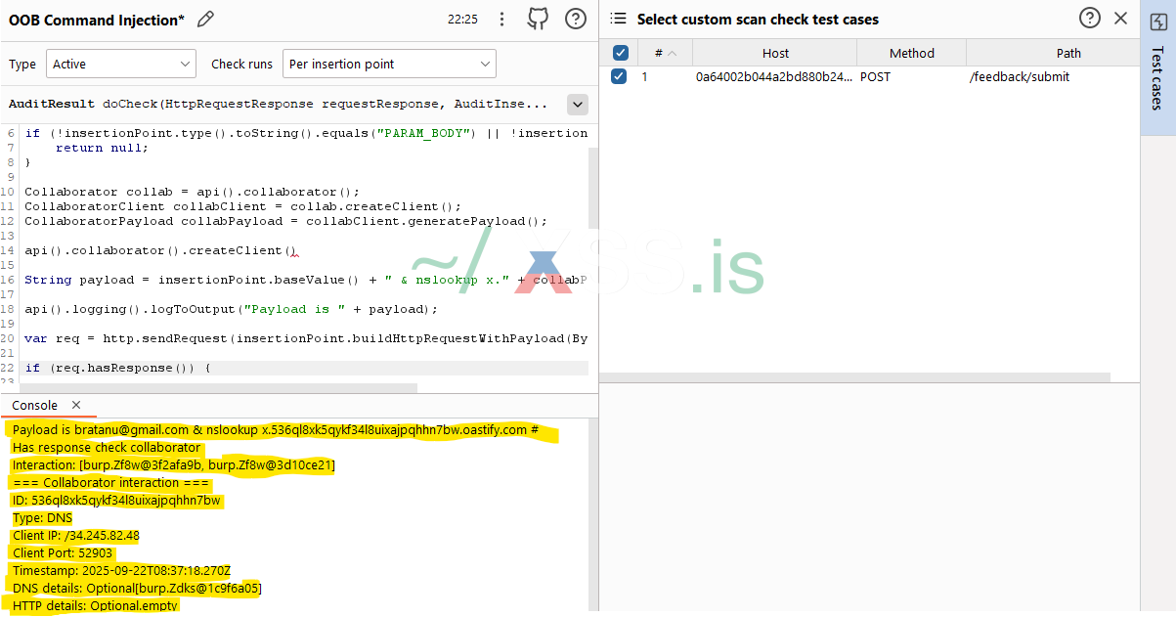Click the 'Type: DNS' console line
Image resolution: width=1176 pixels, height=617 pixels.
point(42,517)
